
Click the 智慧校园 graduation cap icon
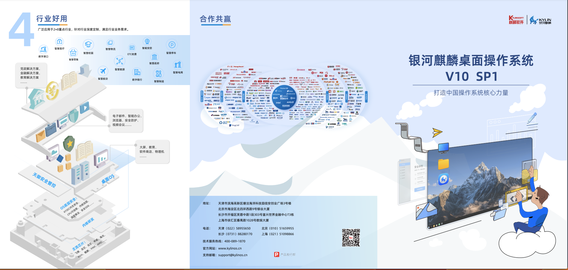coord(88,45)
